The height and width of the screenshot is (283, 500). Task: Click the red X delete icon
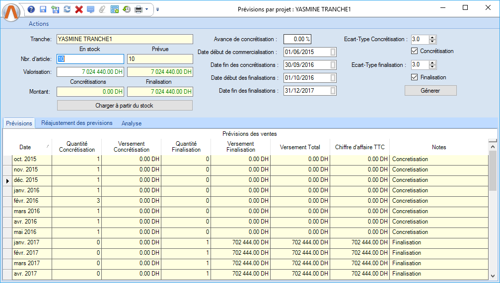[x=78, y=9]
